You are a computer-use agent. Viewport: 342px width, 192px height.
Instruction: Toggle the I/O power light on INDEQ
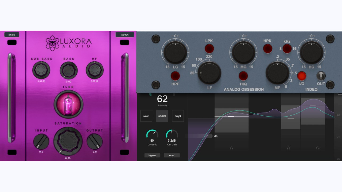point(301,76)
